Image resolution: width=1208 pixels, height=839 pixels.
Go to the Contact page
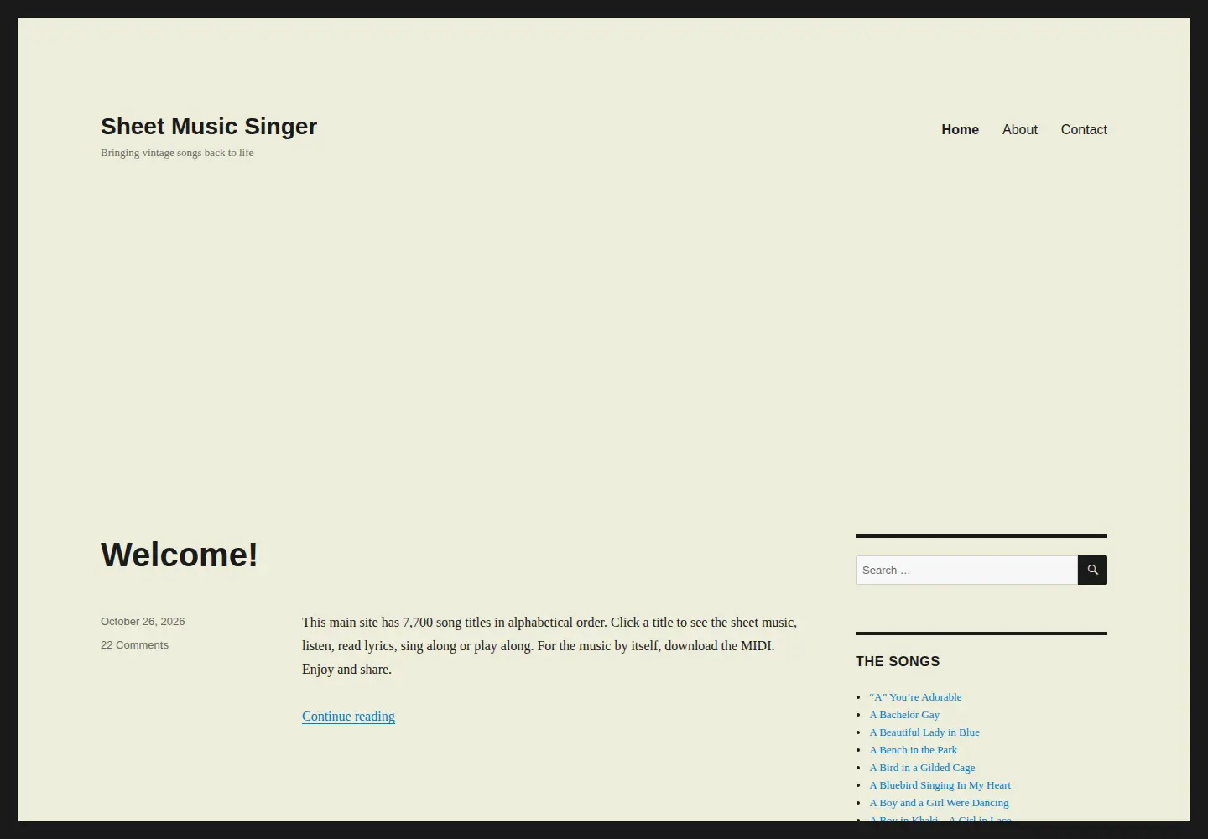pos(1084,129)
